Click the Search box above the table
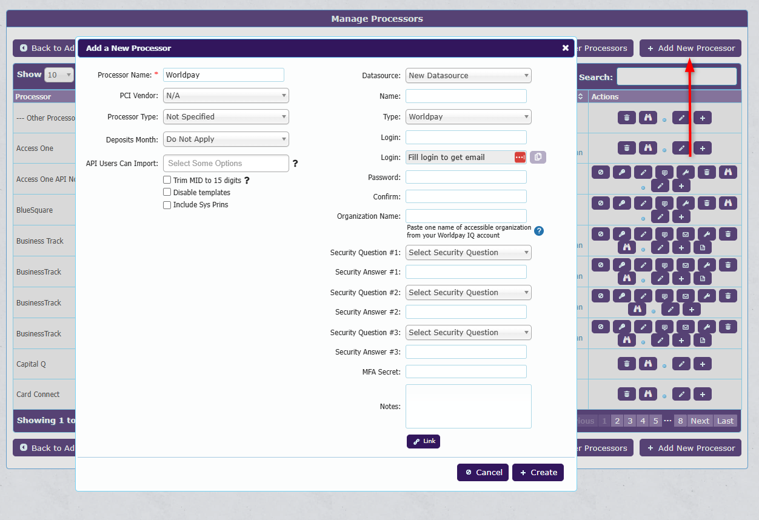The width and height of the screenshot is (759, 520). 677,76
